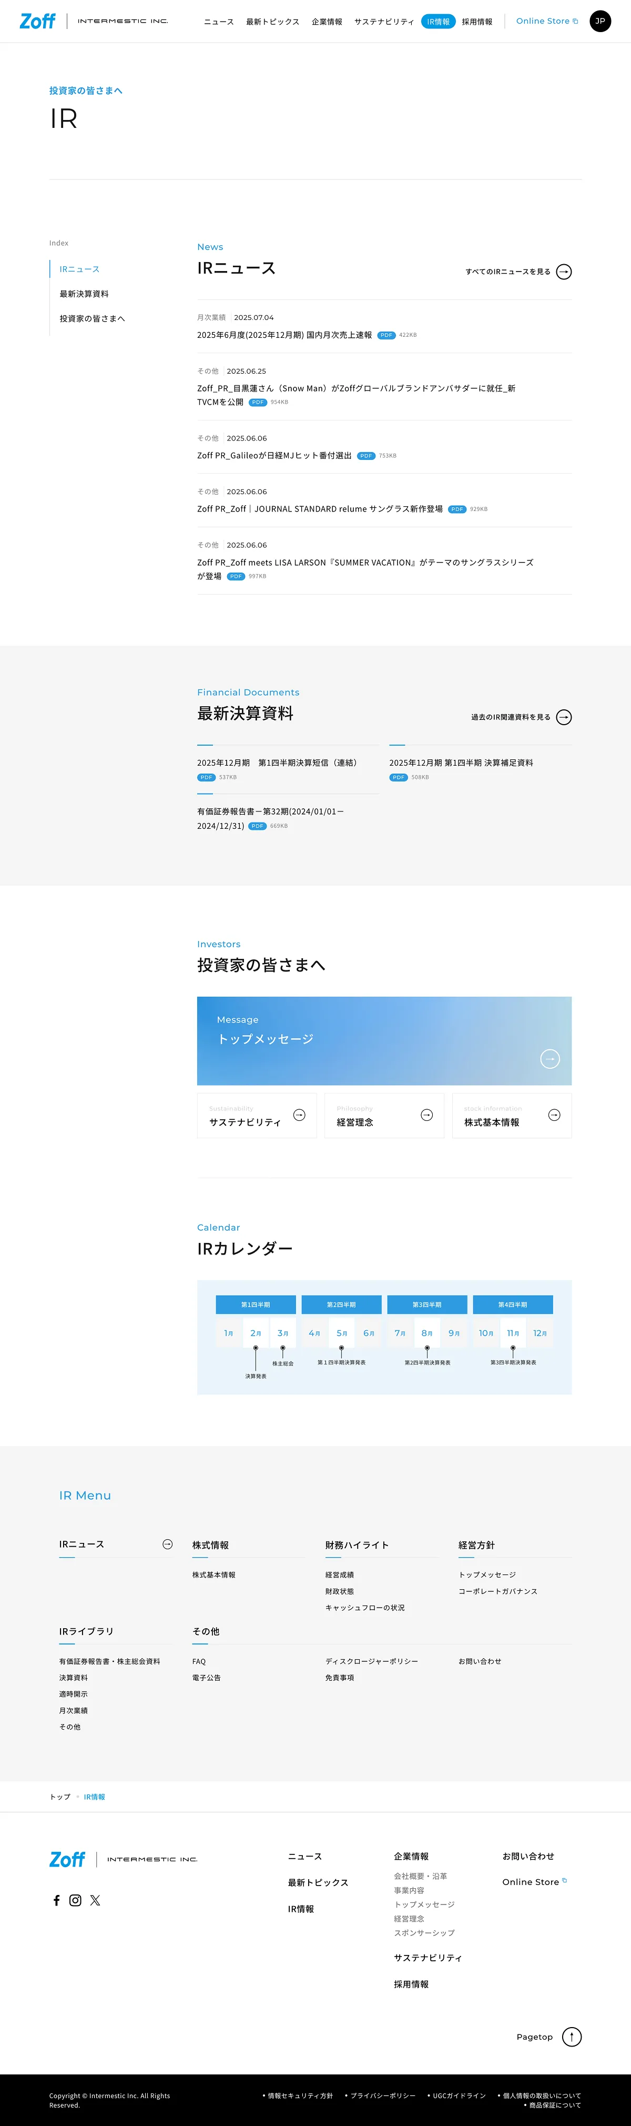Open 株式基本情報 under 株式情報 in IR Menu

click(x=213, y=1575)
